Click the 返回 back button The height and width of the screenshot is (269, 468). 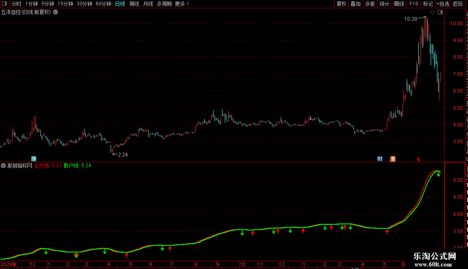click(x=458, y=4)
